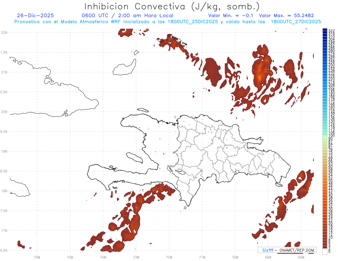Screen dimensions: 338x261
Task: Click the "6.5N" latitude label
Action: click(x=4, y=250)
